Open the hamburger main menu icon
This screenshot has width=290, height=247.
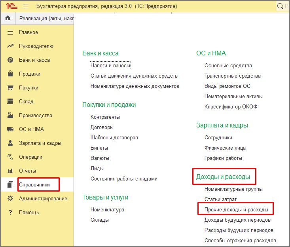tap(26, 6)
